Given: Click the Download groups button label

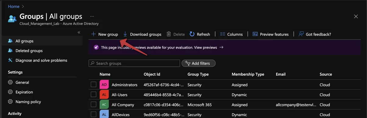Looking at the screenshot, I should 146,34.
